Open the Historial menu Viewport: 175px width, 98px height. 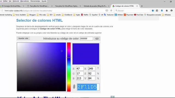tap(16, 1)
